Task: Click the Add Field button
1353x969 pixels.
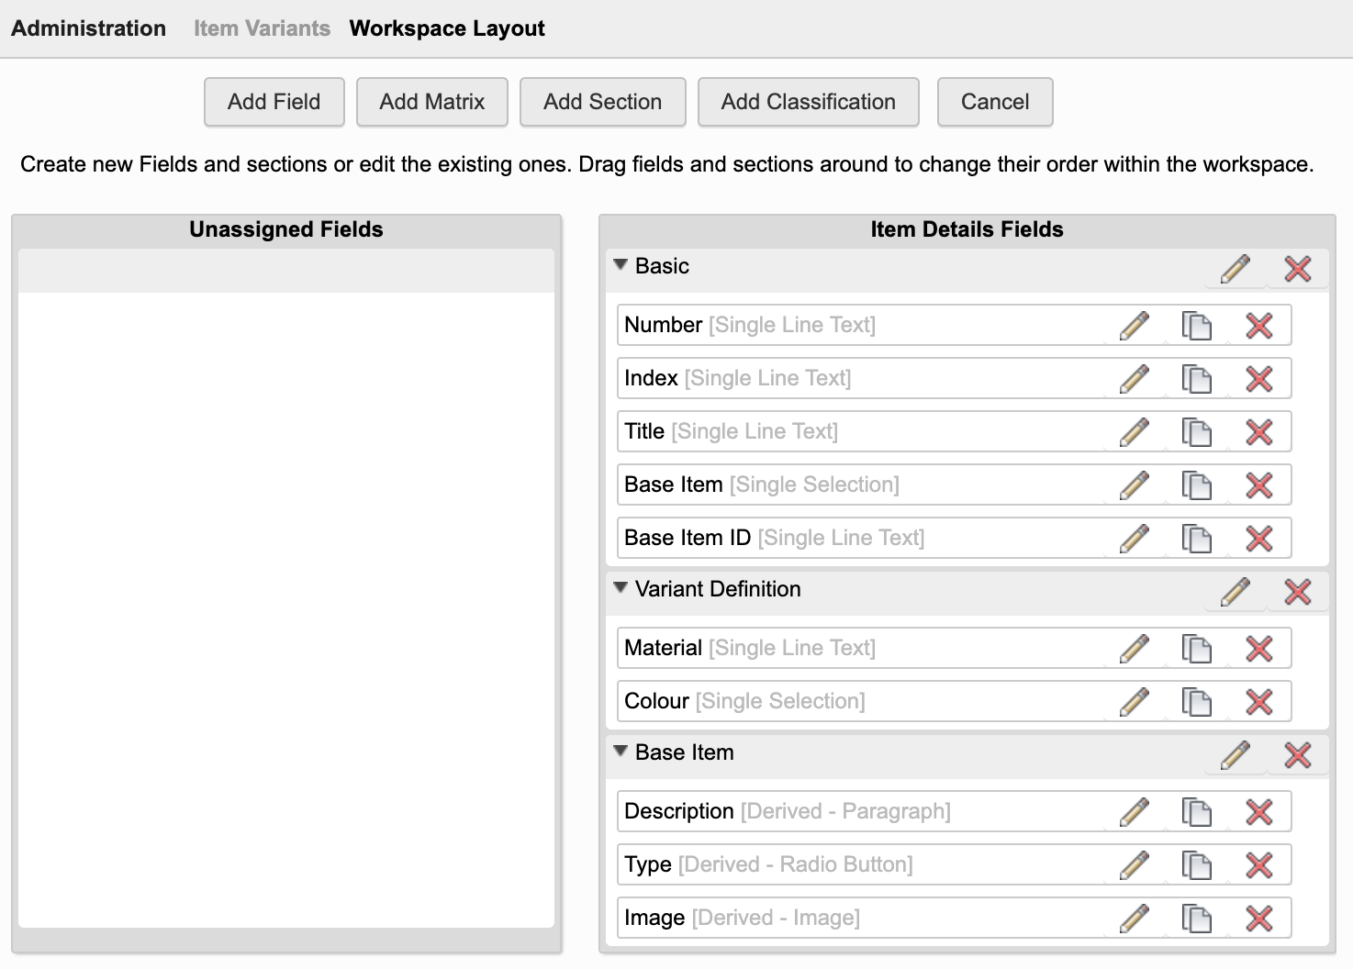Action: (274, 102)
